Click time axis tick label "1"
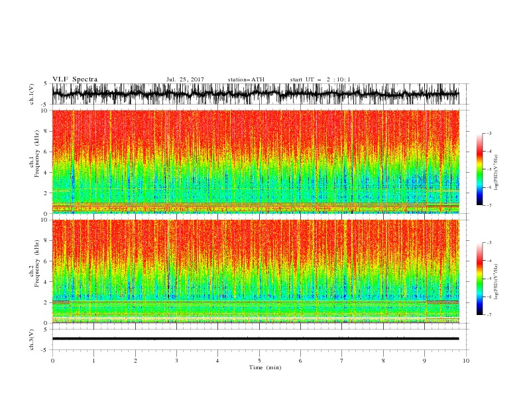The image size is (525, 405). point(93,361)
